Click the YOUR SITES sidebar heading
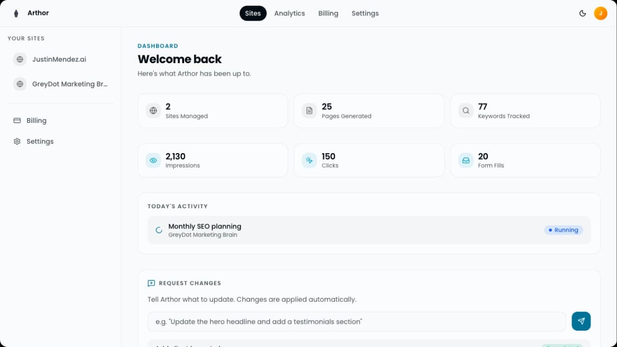The width and height of the screenshot is (617, 347). click(x=26, y=39)
